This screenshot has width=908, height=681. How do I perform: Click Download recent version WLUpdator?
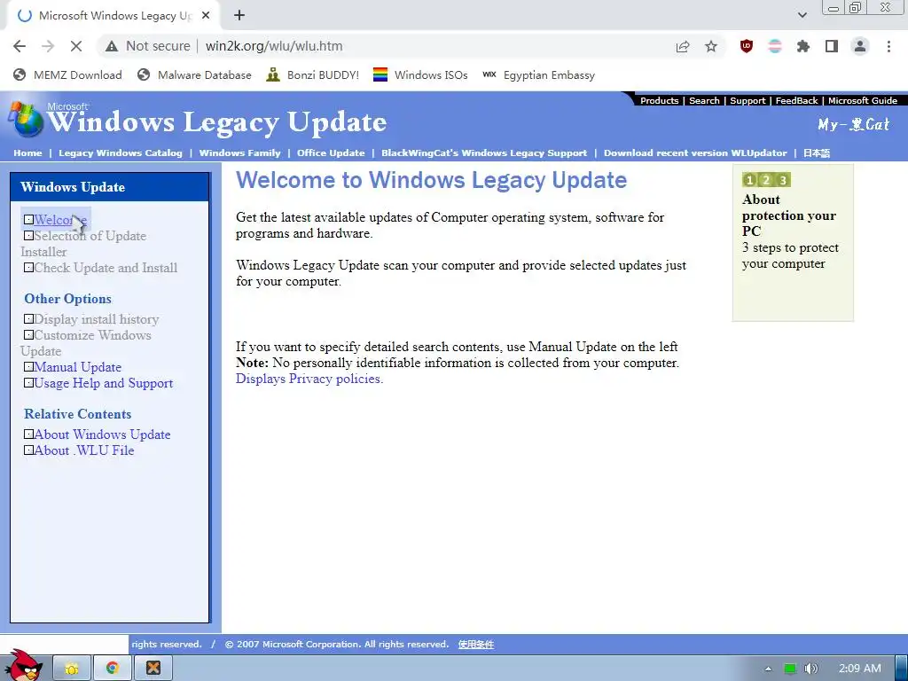pyautogui.click(x=695, y=153)
